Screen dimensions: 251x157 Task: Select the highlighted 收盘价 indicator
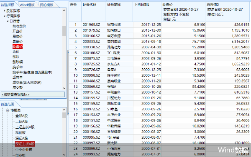coord(18,47)
